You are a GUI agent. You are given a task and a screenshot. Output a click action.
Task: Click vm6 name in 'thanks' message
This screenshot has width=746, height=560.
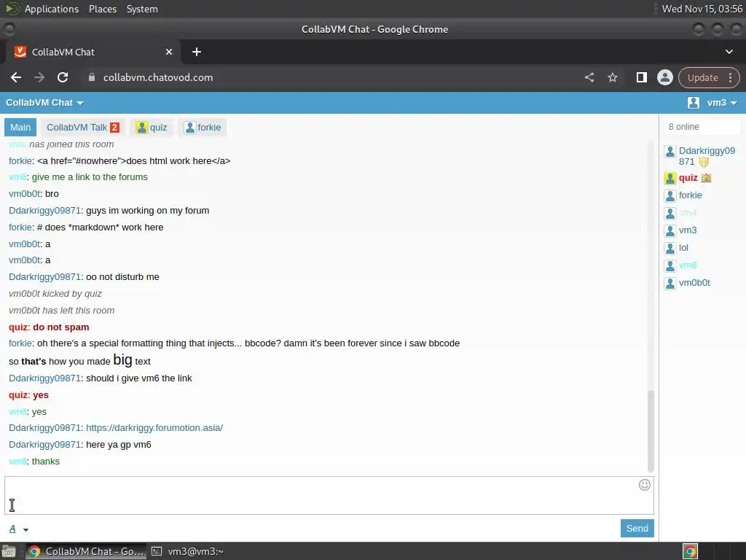point(17,462)
